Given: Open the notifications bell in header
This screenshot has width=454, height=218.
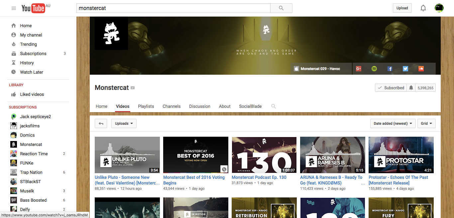Looking at the screenshot, I should (423, 8).
